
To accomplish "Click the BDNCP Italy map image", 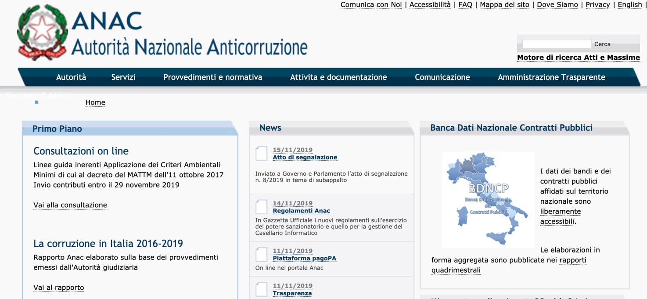I will (x=488, y=200).
